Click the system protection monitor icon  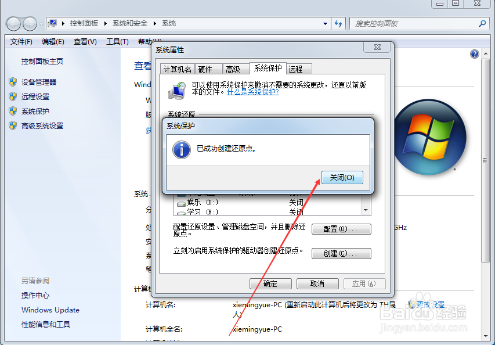(177, 91)
